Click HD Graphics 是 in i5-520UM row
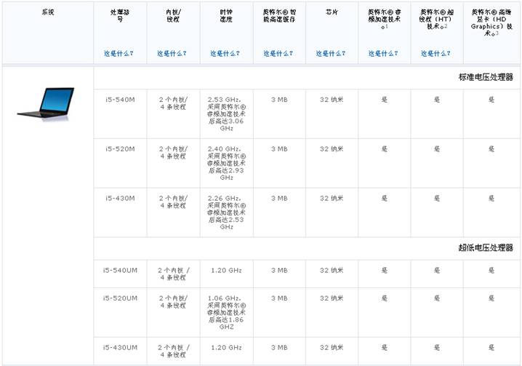522x366 pixels. [x=491, y=298]
